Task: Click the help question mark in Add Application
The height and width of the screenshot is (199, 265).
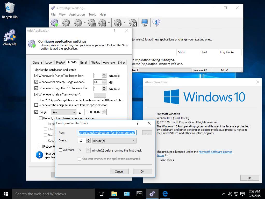Action: point(114,31)
